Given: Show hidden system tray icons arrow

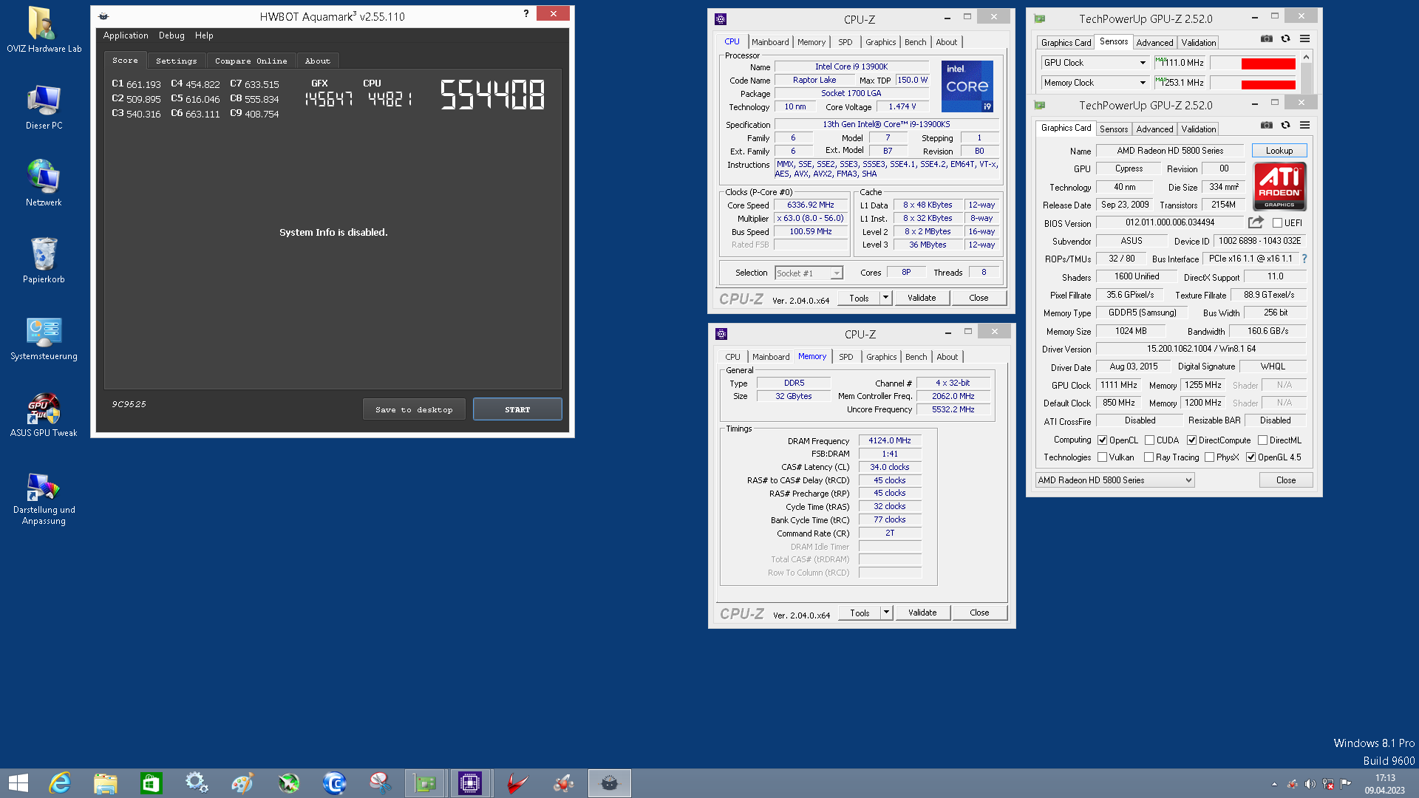Looking at the screenshot, I should [x=1274, y=784].
